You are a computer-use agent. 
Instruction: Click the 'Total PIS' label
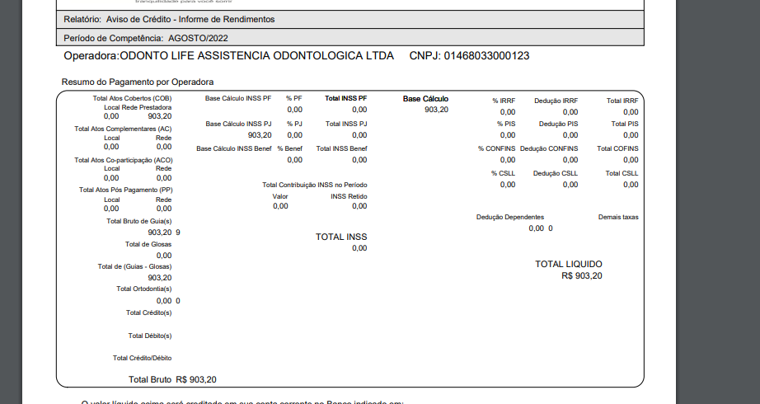(x=625, y=124)
